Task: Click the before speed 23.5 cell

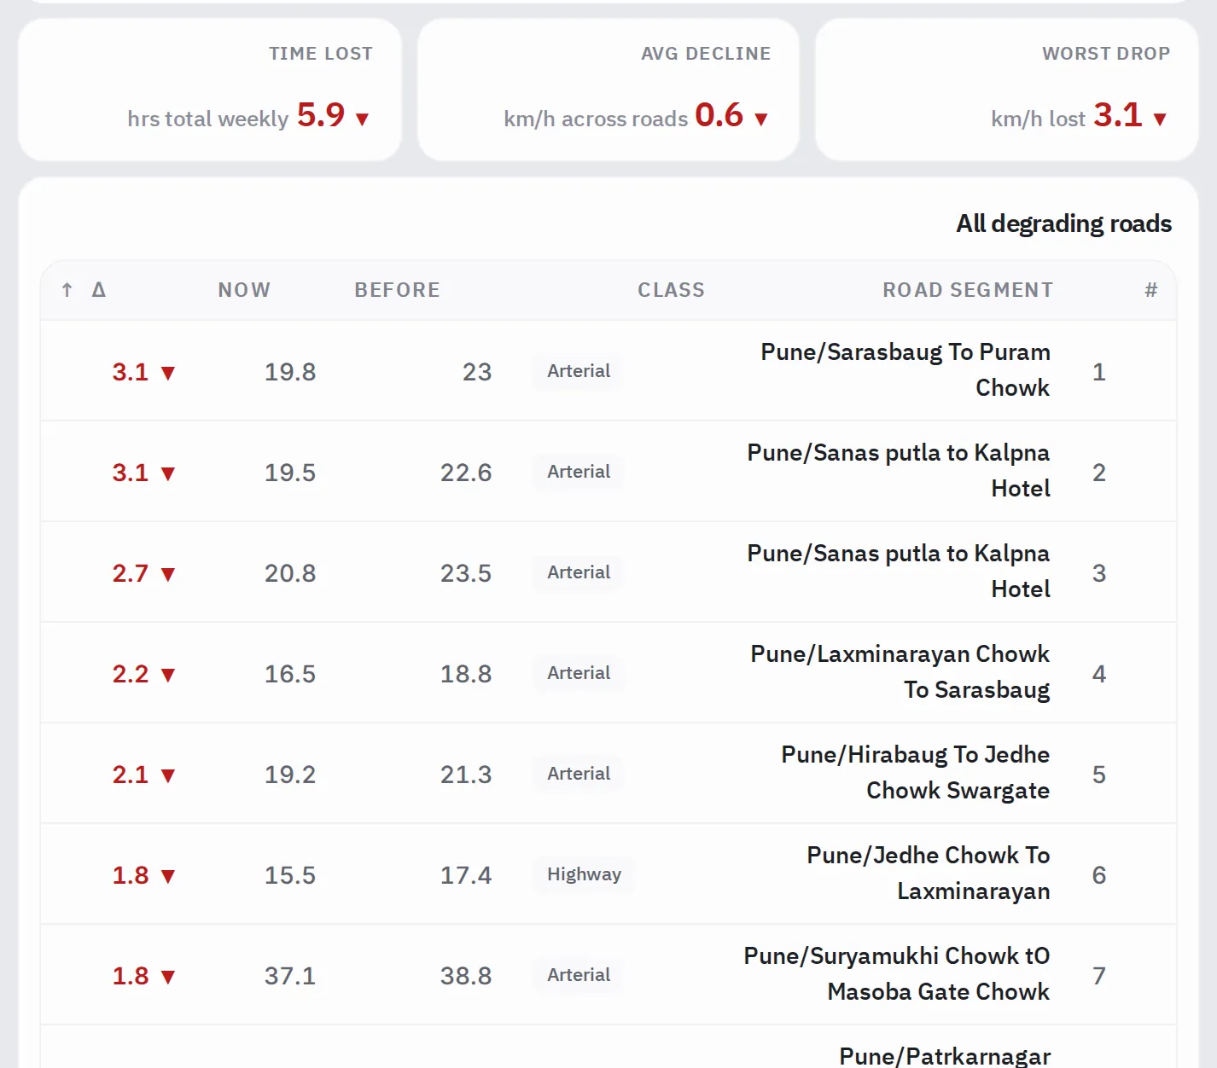Action: point(466,573)
